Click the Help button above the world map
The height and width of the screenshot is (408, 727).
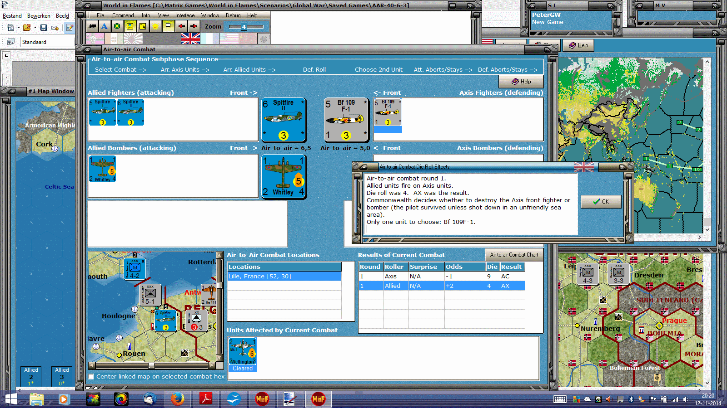coord(578,45)
